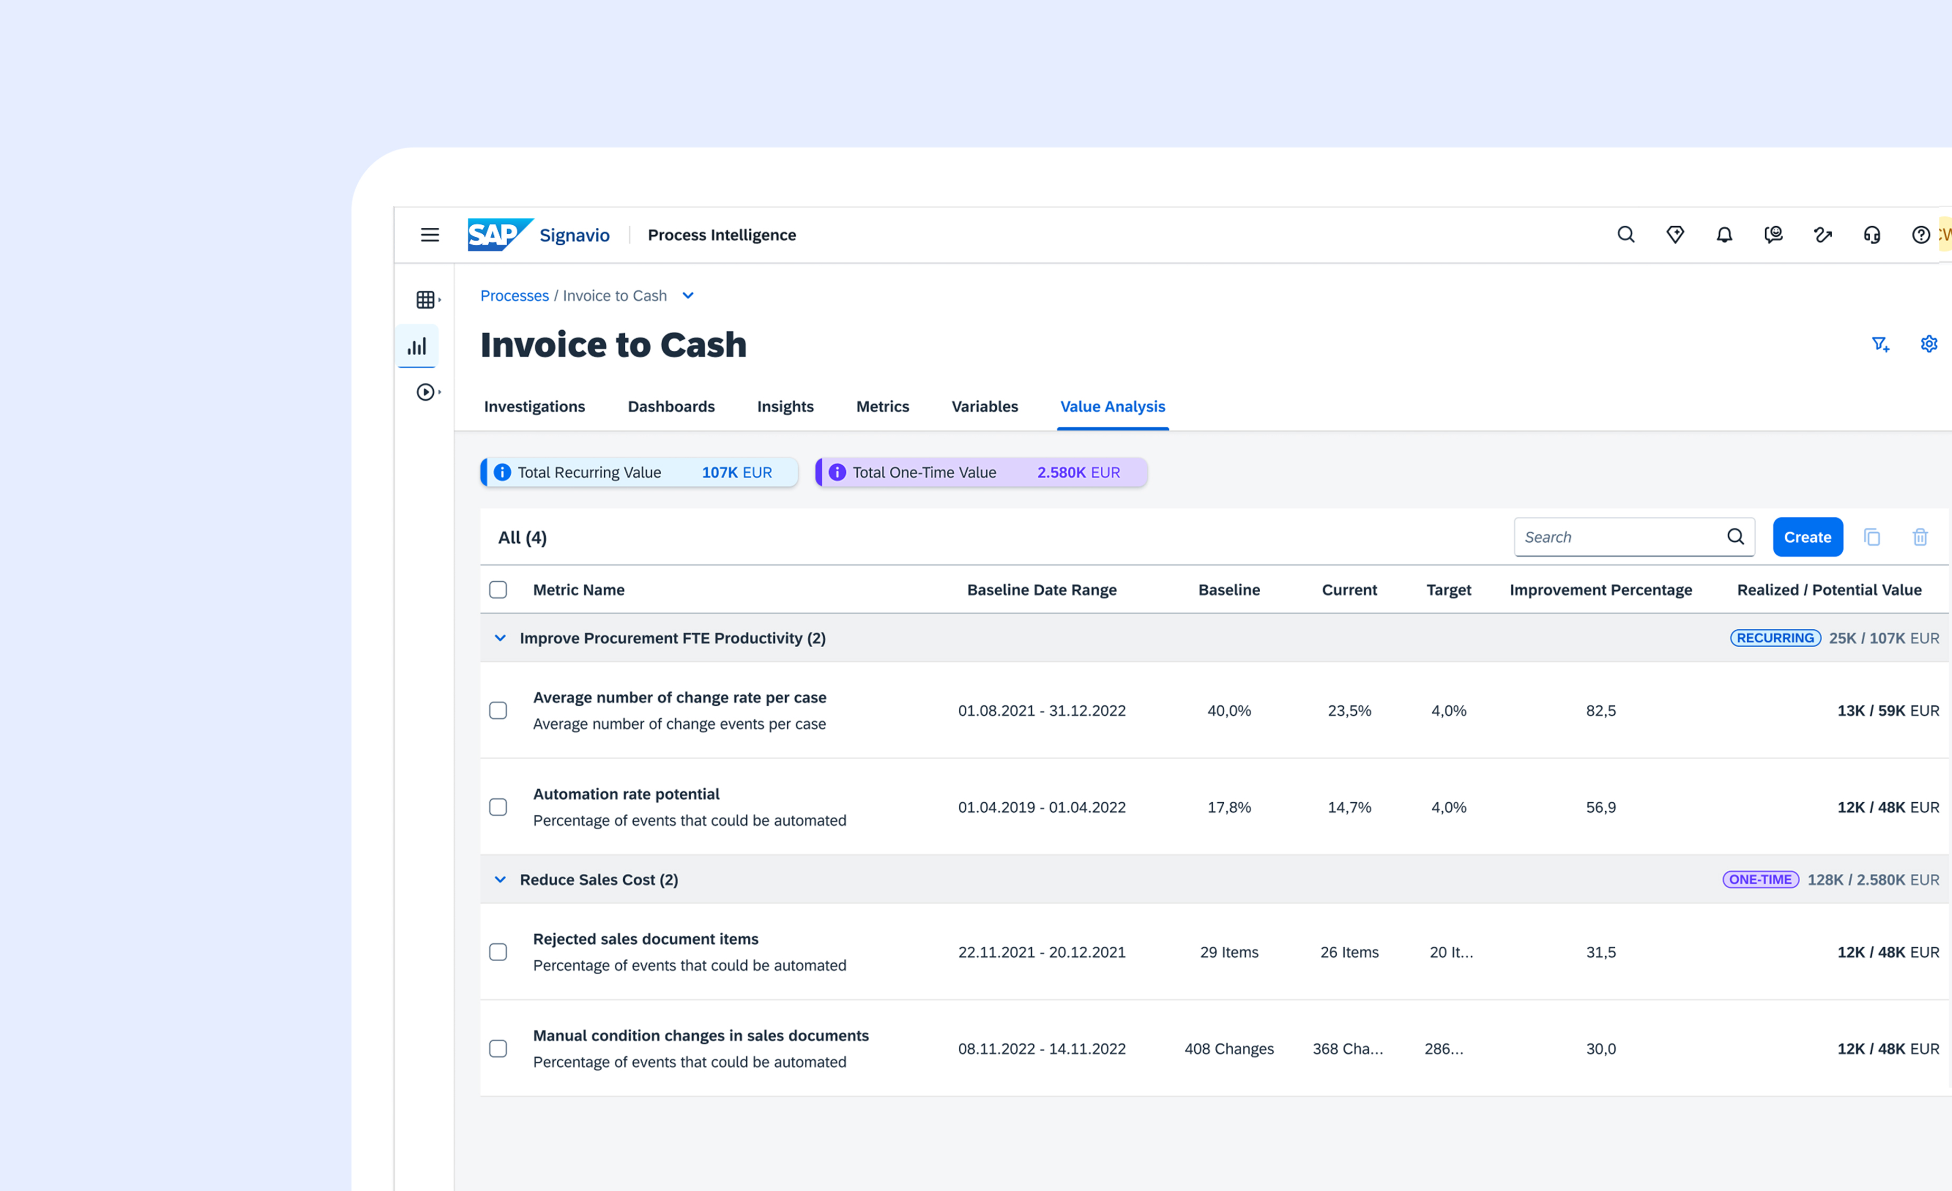Check Average number of change rate row

(498, 710)
